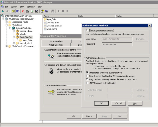Expand the Web Service Extensions node
The height and width of the screenshot is (127, 158).
pyautogui.click(x=7, y=46)
